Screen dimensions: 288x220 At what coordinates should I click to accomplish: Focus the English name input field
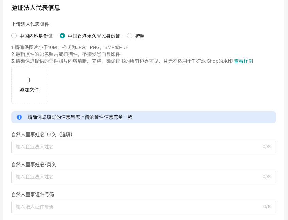pos(102,177)
